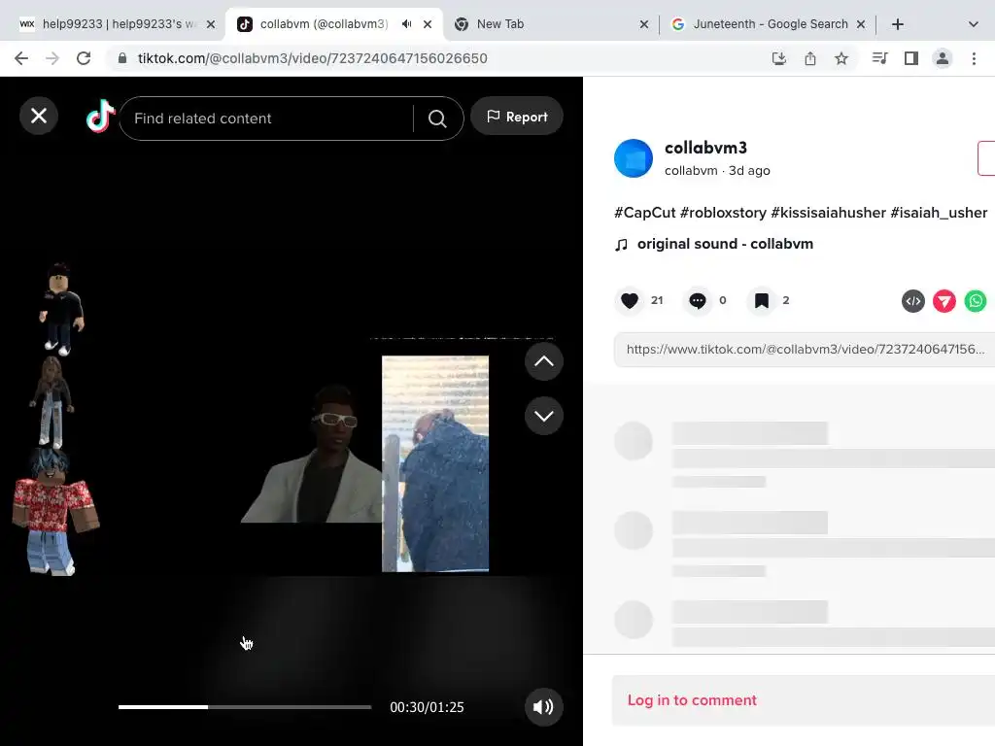This screenshot has height=746, width=995.
Task: Open the #kissisaiahusher hashtag
Action: pos(828,213)
